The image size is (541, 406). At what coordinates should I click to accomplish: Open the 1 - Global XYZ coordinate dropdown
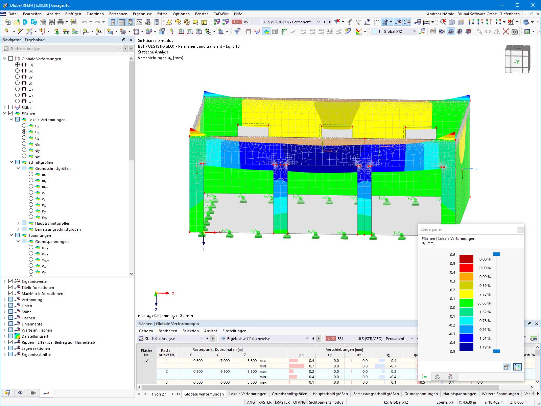coord(395,31)
